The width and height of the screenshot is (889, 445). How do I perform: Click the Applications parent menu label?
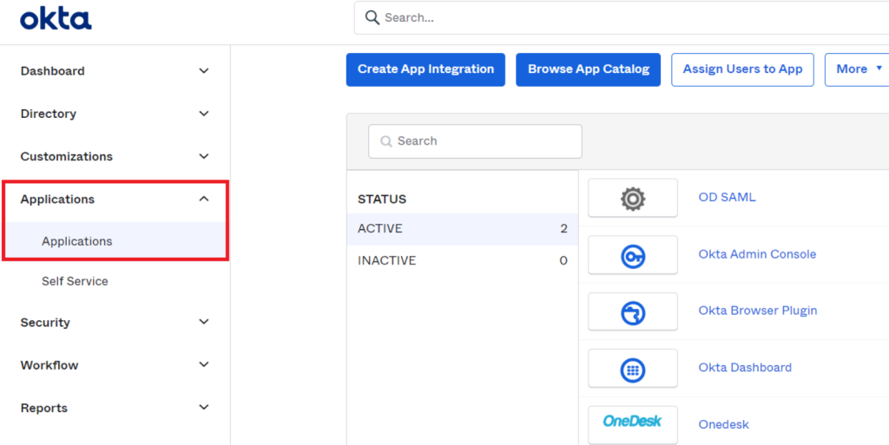(x=57, y=200)
